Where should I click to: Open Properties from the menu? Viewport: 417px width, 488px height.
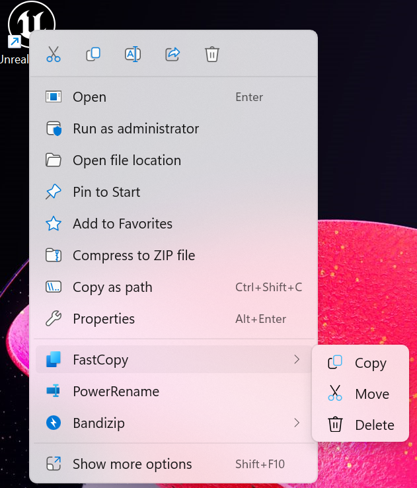pos(174,319)
